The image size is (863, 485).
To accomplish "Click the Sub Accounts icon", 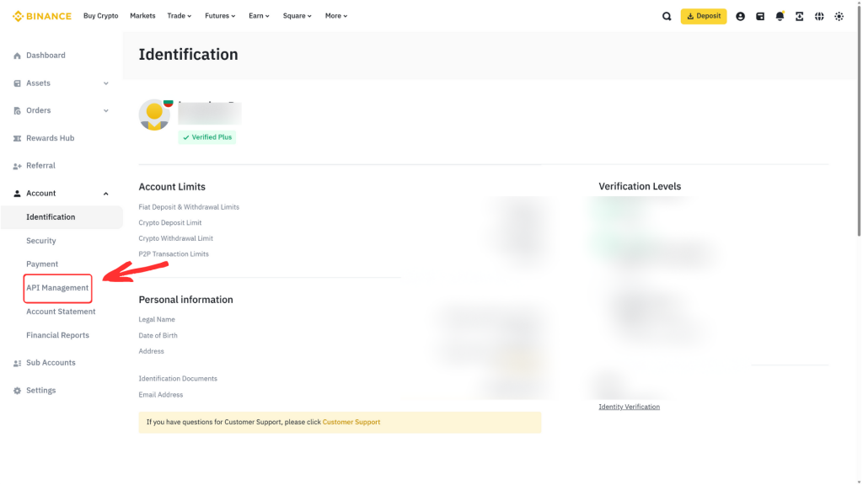I will click(17, 363).
